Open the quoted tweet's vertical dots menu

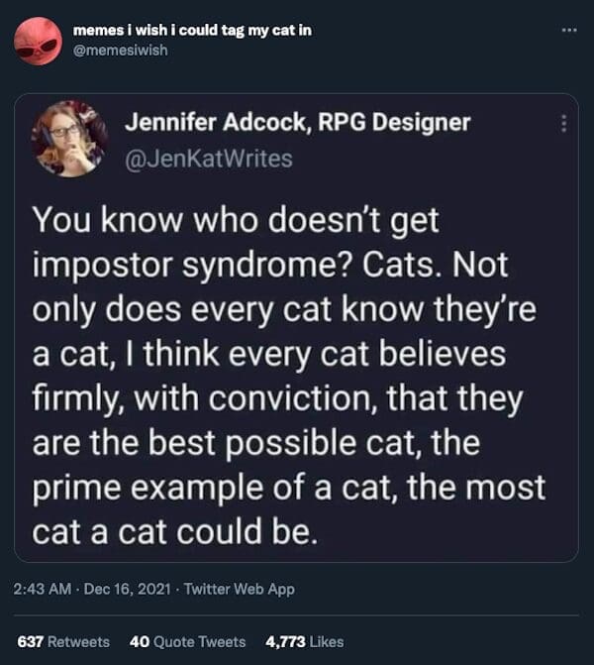tap(564, 124)
